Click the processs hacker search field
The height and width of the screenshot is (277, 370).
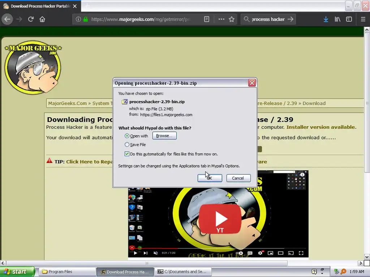click(268, 19)
